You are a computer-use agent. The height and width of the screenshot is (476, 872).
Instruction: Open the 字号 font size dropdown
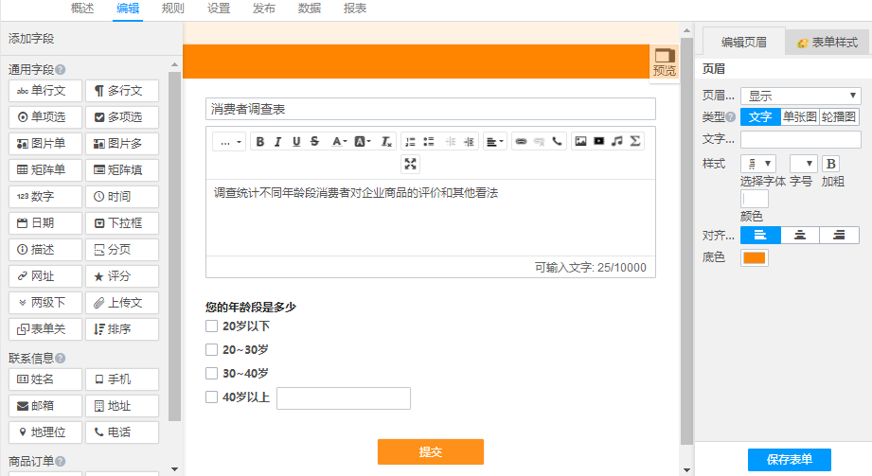click(x=804, y=164)
